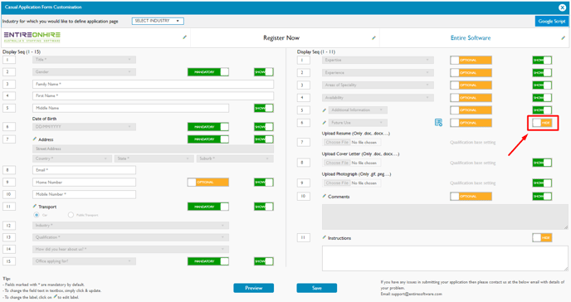Toggle the Gender Show switch
The height and width of the screenshot is (302, 571).
[264, 72]
